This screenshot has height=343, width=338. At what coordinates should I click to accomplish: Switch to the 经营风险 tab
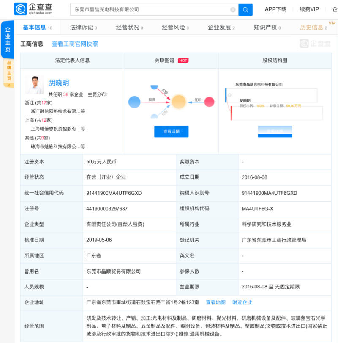point(175,28)
